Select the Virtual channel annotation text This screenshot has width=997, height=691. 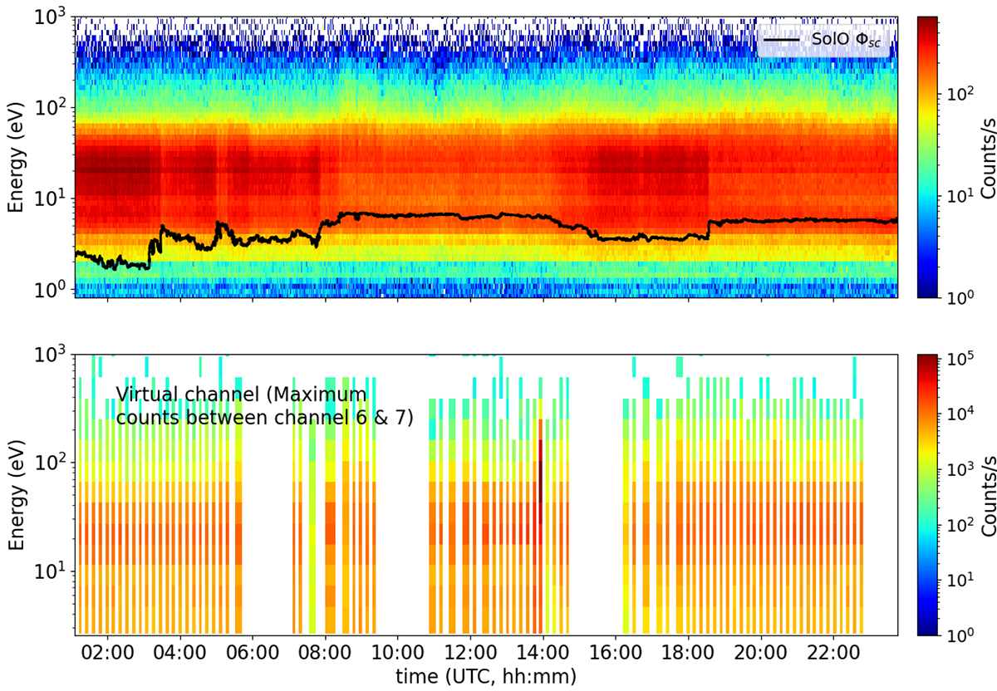coord(264,405)
